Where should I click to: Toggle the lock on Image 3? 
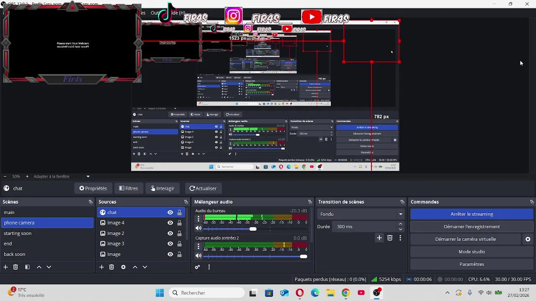(179, 244)
